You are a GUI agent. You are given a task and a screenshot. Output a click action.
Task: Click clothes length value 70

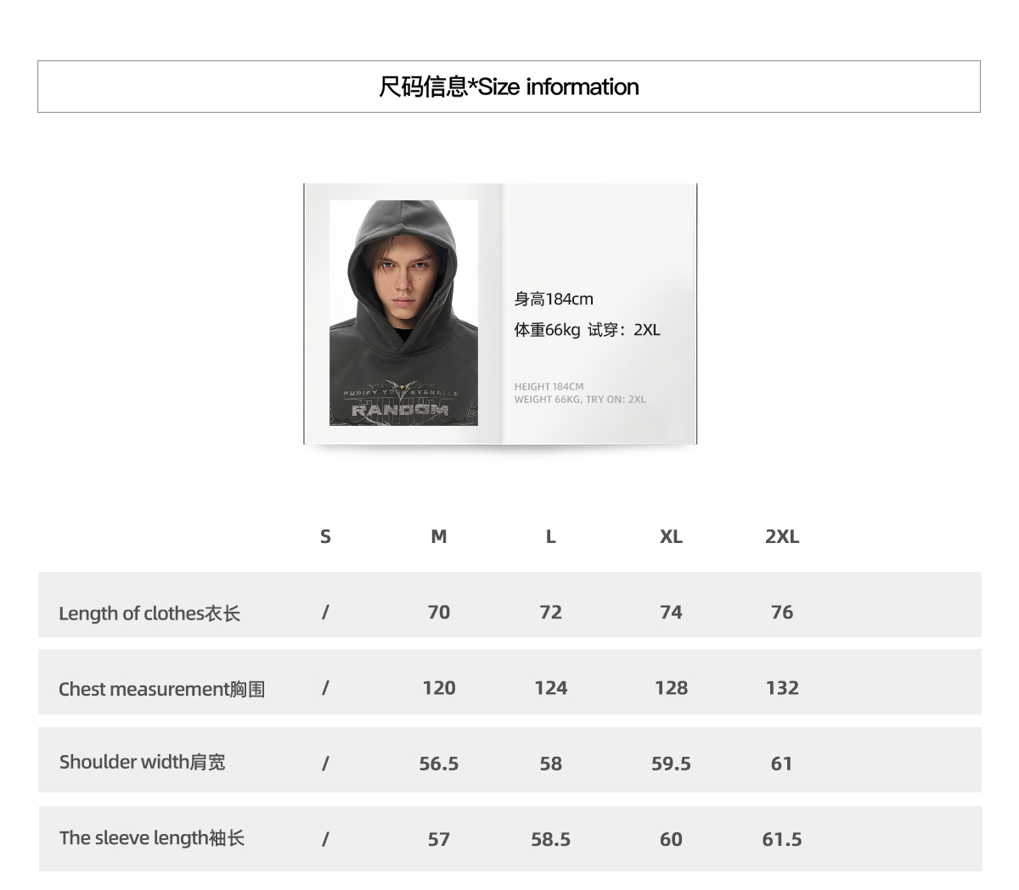(438, 612)
